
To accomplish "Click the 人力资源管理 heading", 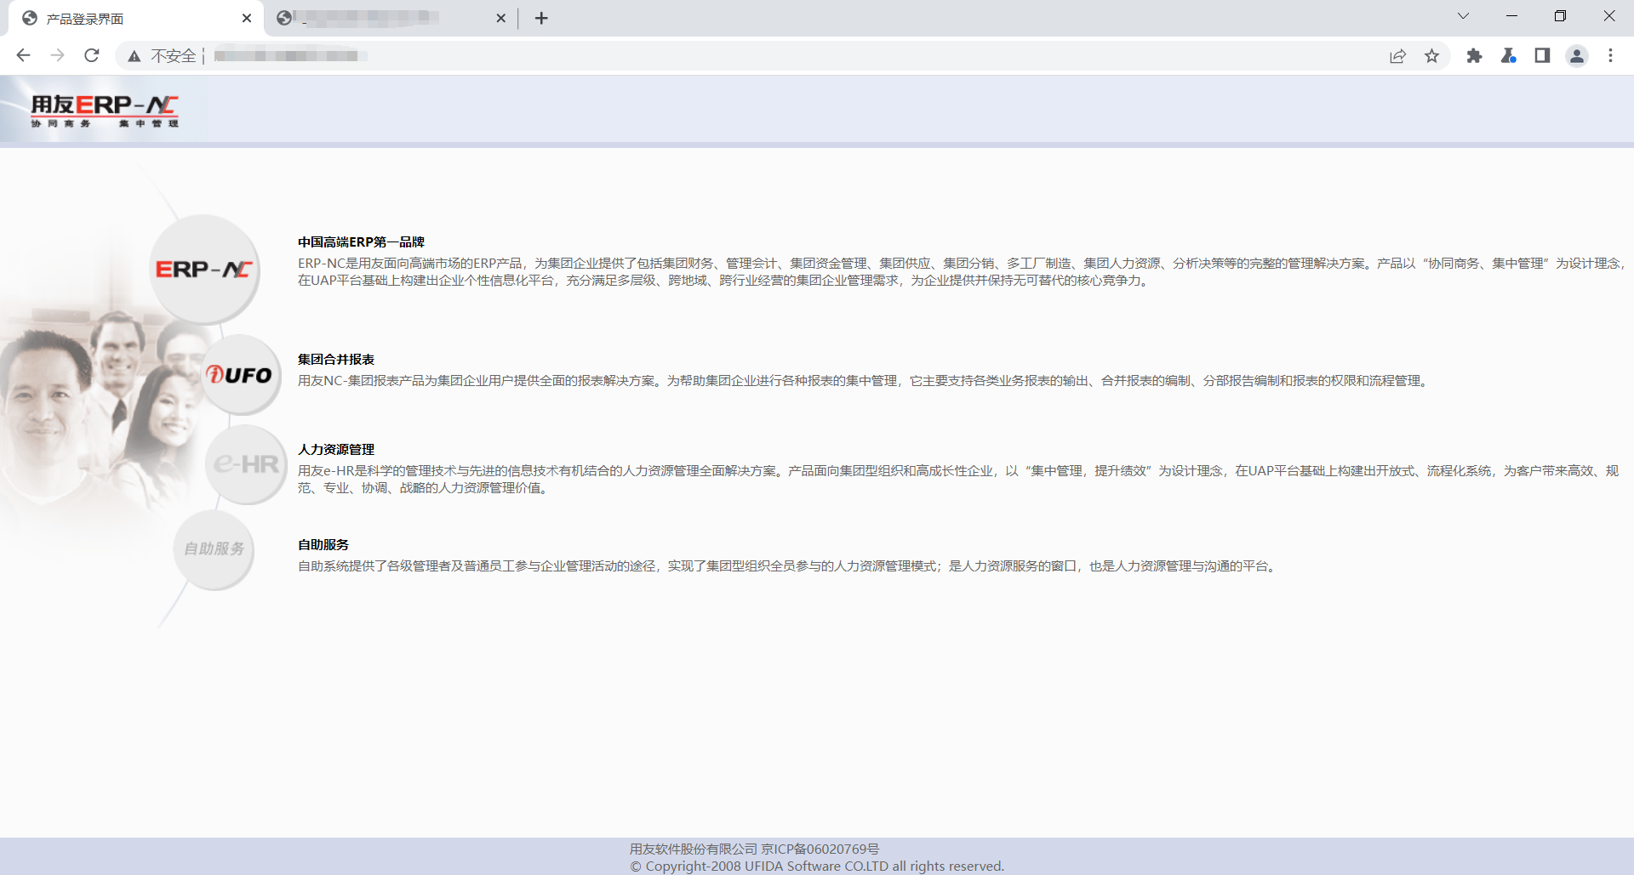I will pos(336,450).
